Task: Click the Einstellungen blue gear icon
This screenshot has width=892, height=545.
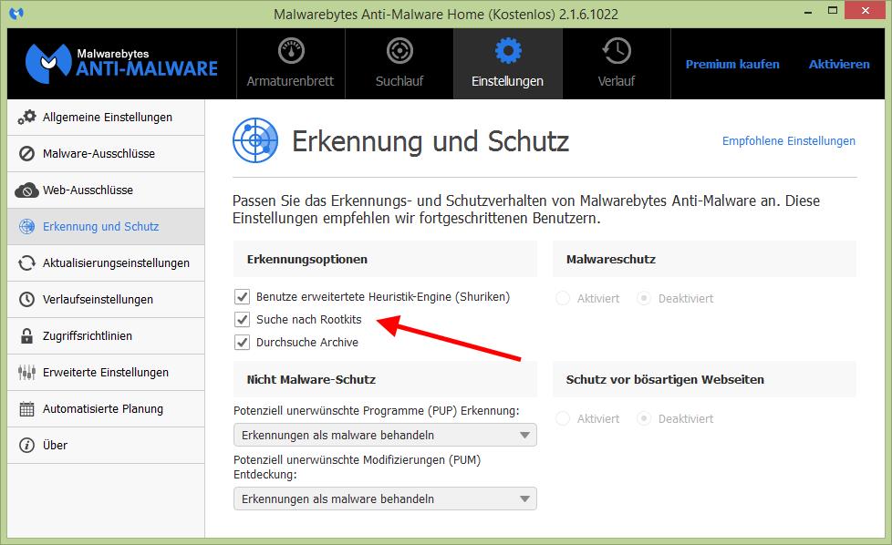Action: point(508,50)
